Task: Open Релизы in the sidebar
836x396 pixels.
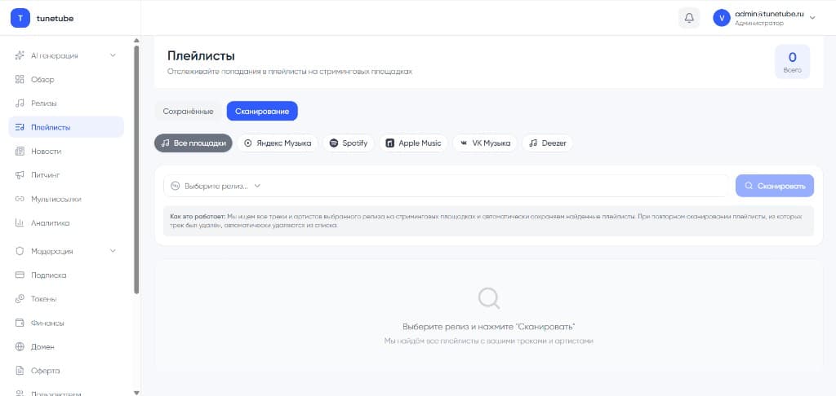Action: click(66, 103)
